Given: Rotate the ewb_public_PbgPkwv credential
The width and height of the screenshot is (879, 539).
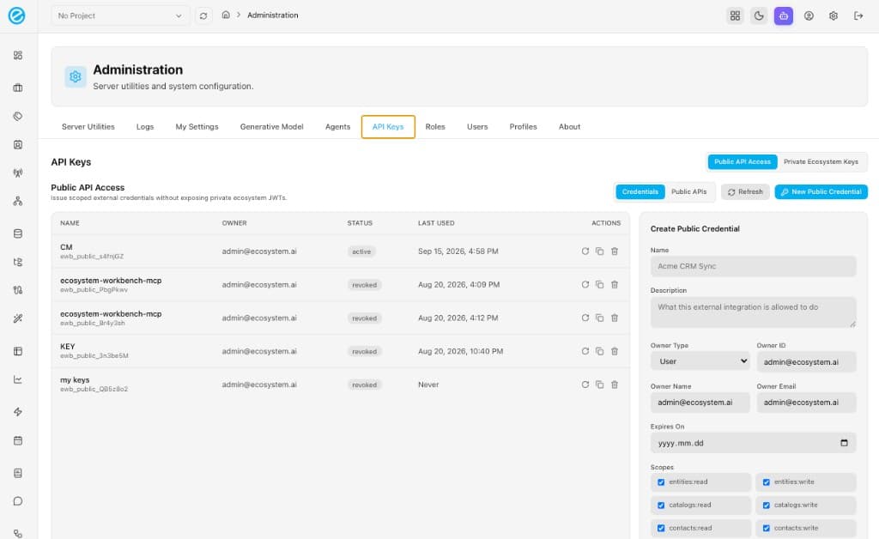Looking at the screenshot, I should tap(585, 285).
